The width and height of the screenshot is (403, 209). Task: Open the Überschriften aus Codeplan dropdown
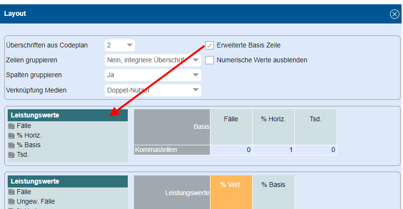(120, 46)
